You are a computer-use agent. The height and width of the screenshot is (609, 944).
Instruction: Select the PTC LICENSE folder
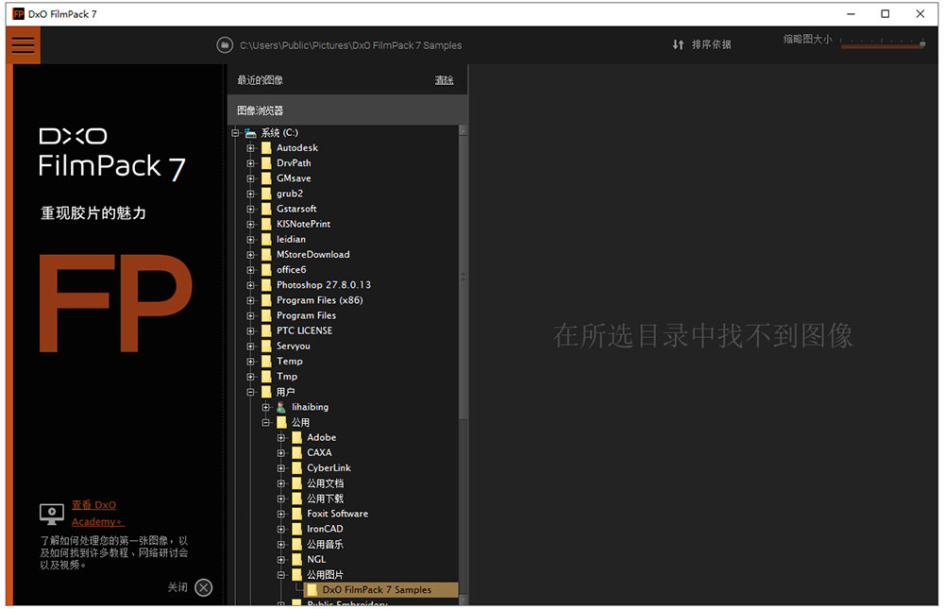point(305,330)
